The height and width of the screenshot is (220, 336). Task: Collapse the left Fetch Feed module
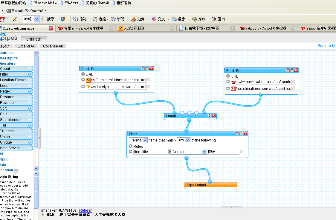click(147, 69)
